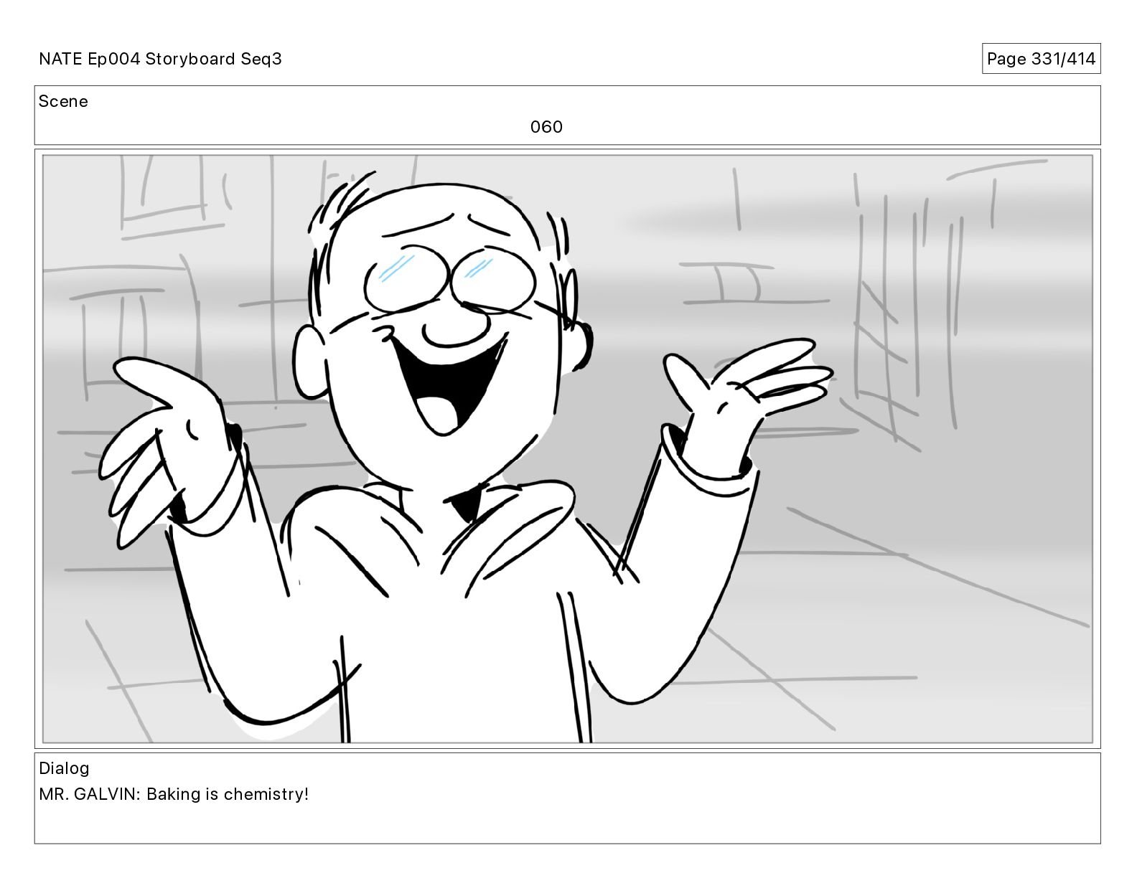Screen dimensions: 1137x878
Task: Click the storyboard panel drawing of Mr. Galvin
Action: click(x=568, y=449)
